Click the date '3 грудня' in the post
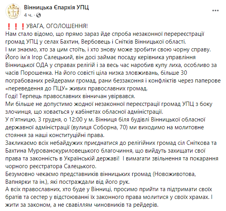 pyautogui.click(x=47, y=120)
